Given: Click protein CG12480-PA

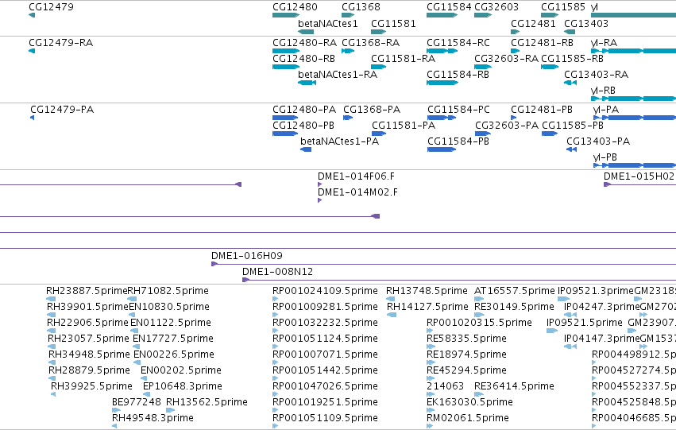Looking at the screenshot, I should pyautogui.click(x=304, y=110).
